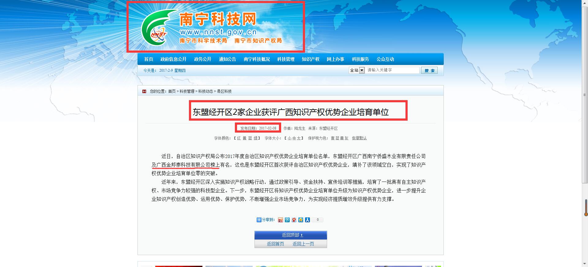Click 科技动态 in the breadcrumb
Image resolution: width=588 pixels, height=267 pixels.
(x=205, y=91)
